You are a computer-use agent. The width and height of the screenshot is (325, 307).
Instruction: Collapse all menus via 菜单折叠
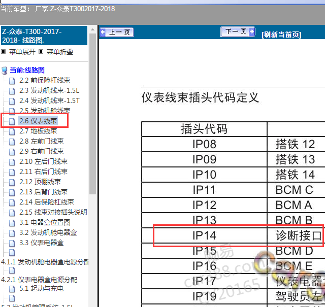pyautogui.click(x=60, y=52)
